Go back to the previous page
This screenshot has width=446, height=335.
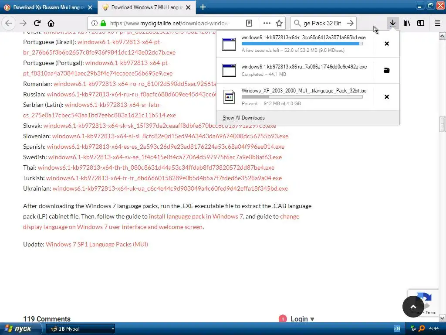[9, 23]
